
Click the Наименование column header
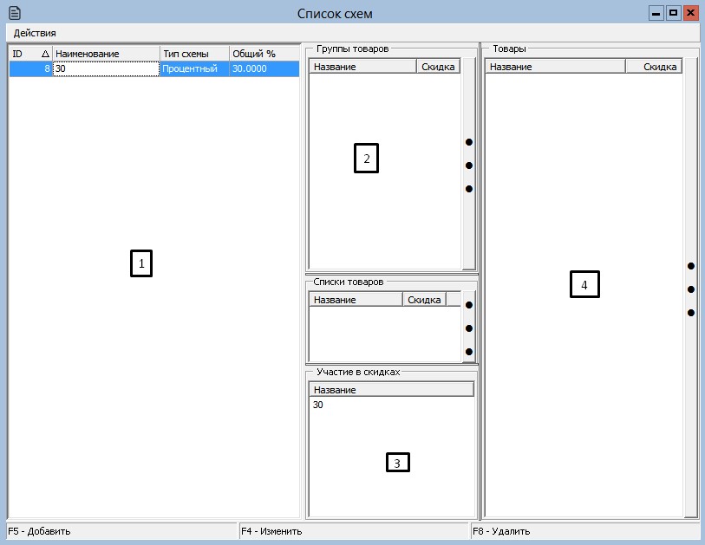coord(106,54)
